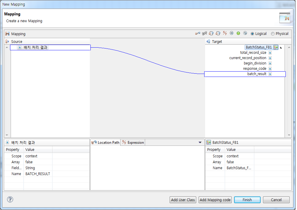Select the single link mapping icon
This screenshot has width=297, height=210.
(198, 33)
